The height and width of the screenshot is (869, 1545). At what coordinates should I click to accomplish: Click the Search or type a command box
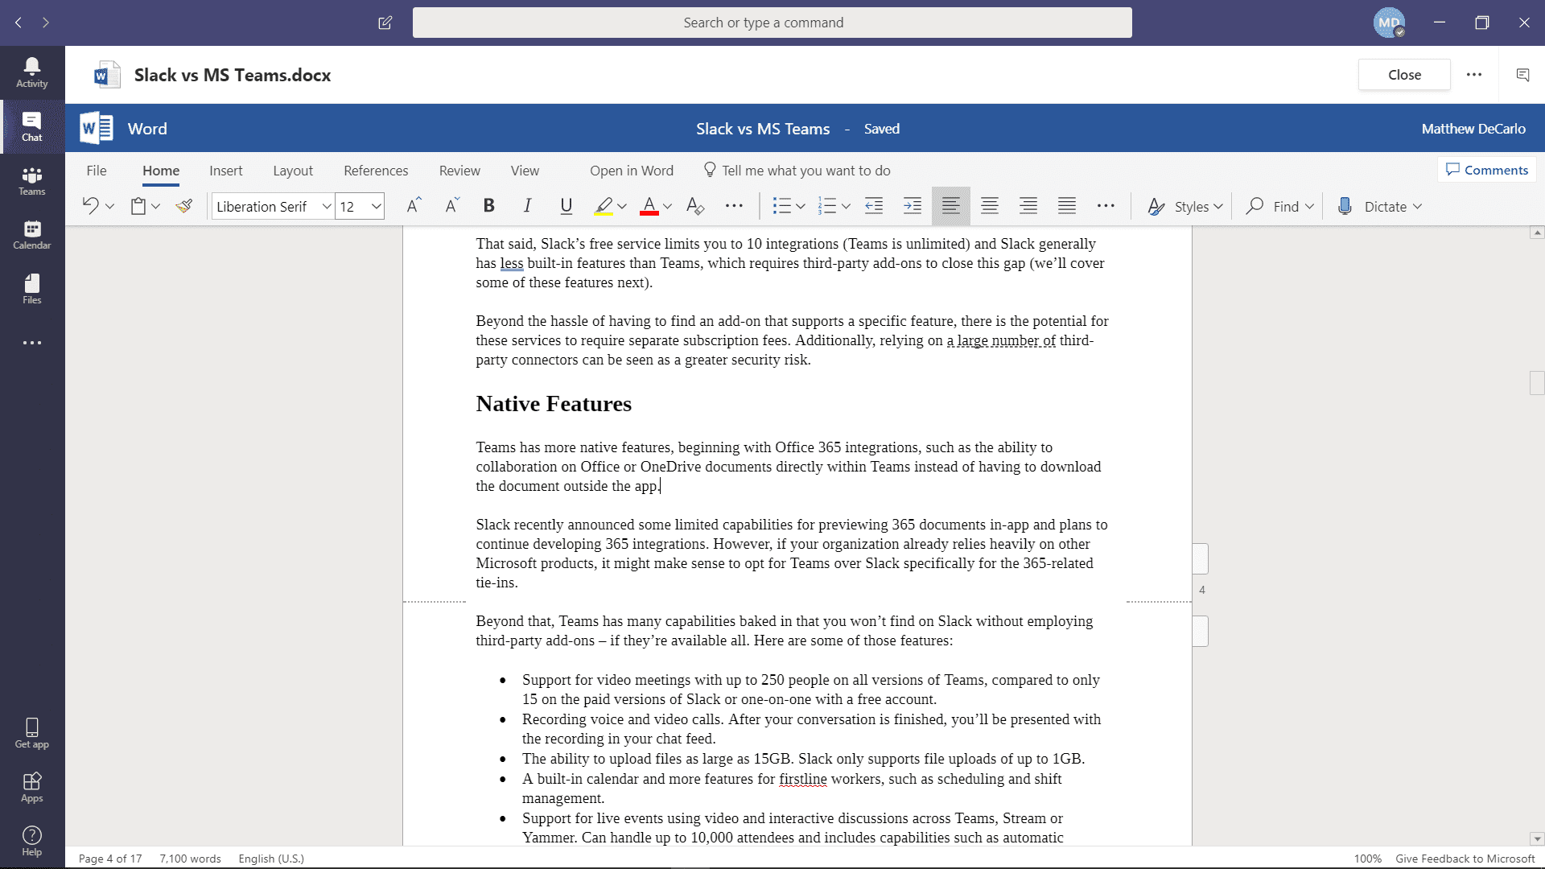coord(772,23)
